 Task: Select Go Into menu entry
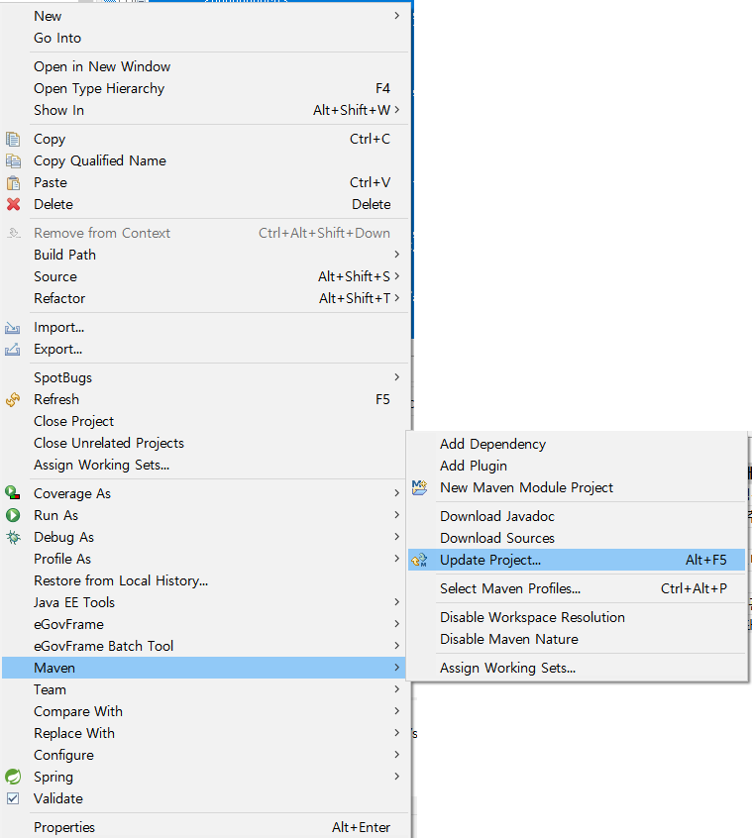pyautogui.click(x=205, y=38)
